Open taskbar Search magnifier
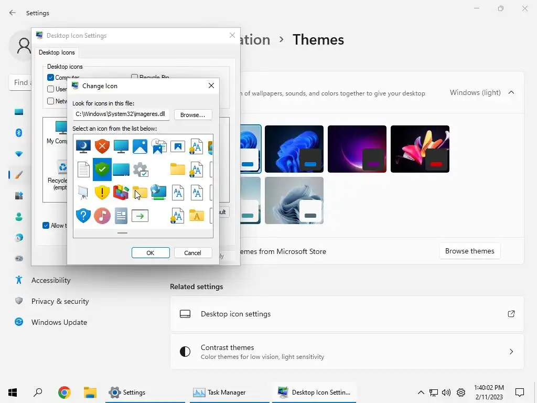 pyautogui.click(x=38, y=393)
